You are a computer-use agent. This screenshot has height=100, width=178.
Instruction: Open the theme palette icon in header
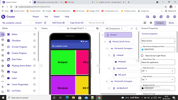[154, 17]
